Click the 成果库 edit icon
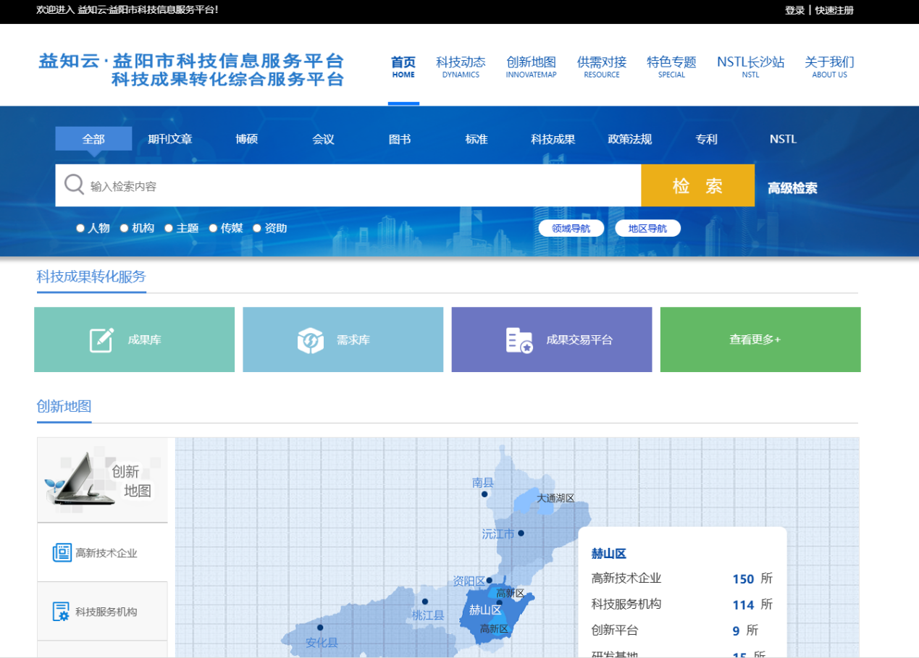 click(x=101, y=339)
